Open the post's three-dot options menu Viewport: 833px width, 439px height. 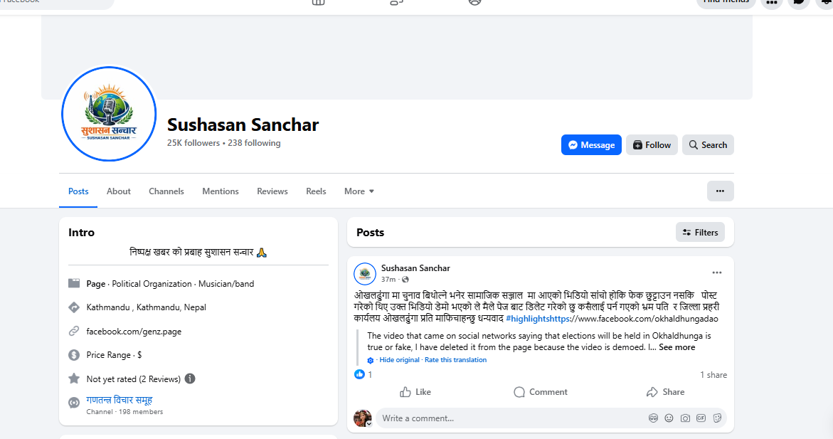click(x=716, y=273)
